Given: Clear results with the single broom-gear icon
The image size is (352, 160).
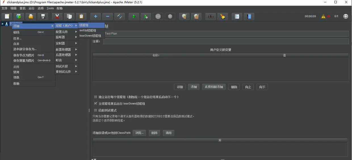Looking at the screenshot, I should click(x=184, y=16).
